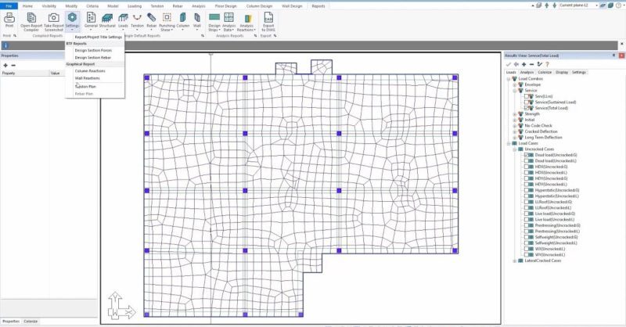Uncheck Service(Total Load) combo checkbox
Image resolution: width=626 pixels, height=327 pixels.
[527, 107]
